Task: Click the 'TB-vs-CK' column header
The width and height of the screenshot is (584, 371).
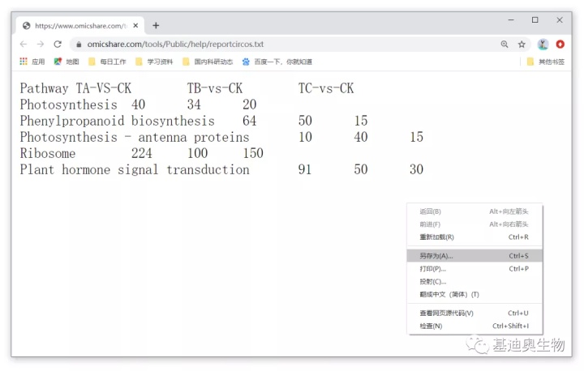Action: 214,88
